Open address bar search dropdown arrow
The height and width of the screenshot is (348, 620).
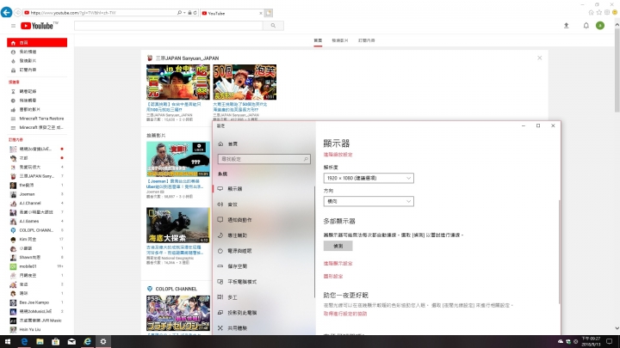184,13
